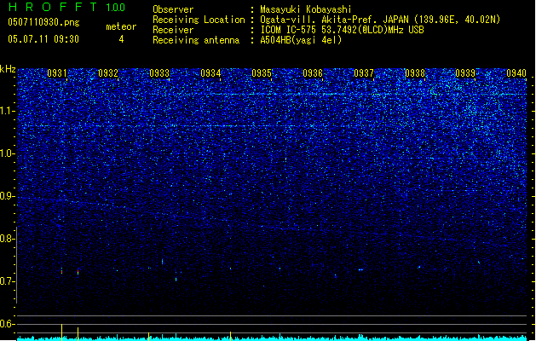Click the Receiving antenna label
Image resolution: width=536 pixels, height=341 pixels.
(196, 40)
